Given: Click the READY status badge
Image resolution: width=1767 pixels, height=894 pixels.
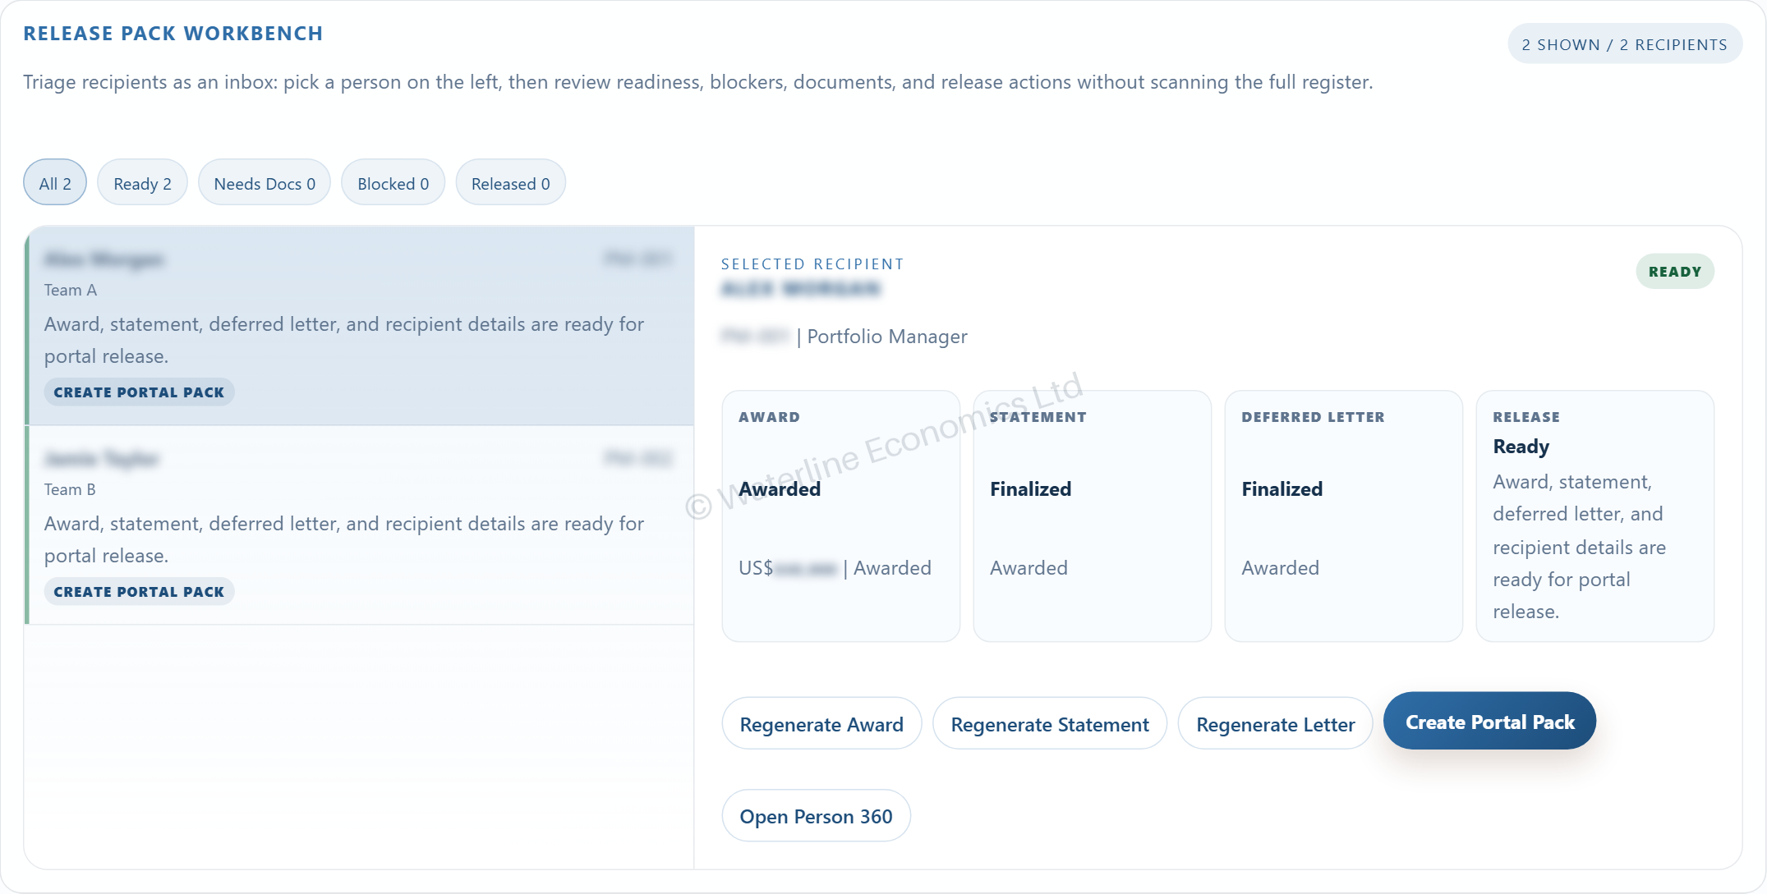Looking at the screenshot, I should tap(1674, 272).
